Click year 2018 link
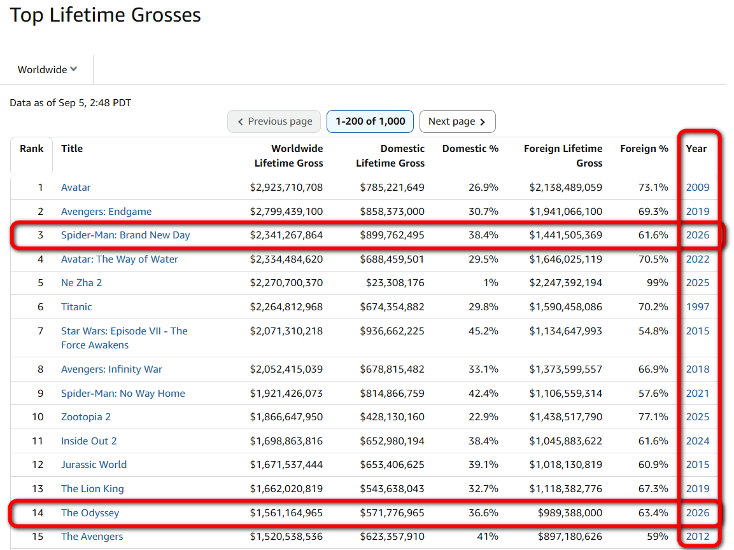The height and width of the screenshot is (550, 734). 698,369
